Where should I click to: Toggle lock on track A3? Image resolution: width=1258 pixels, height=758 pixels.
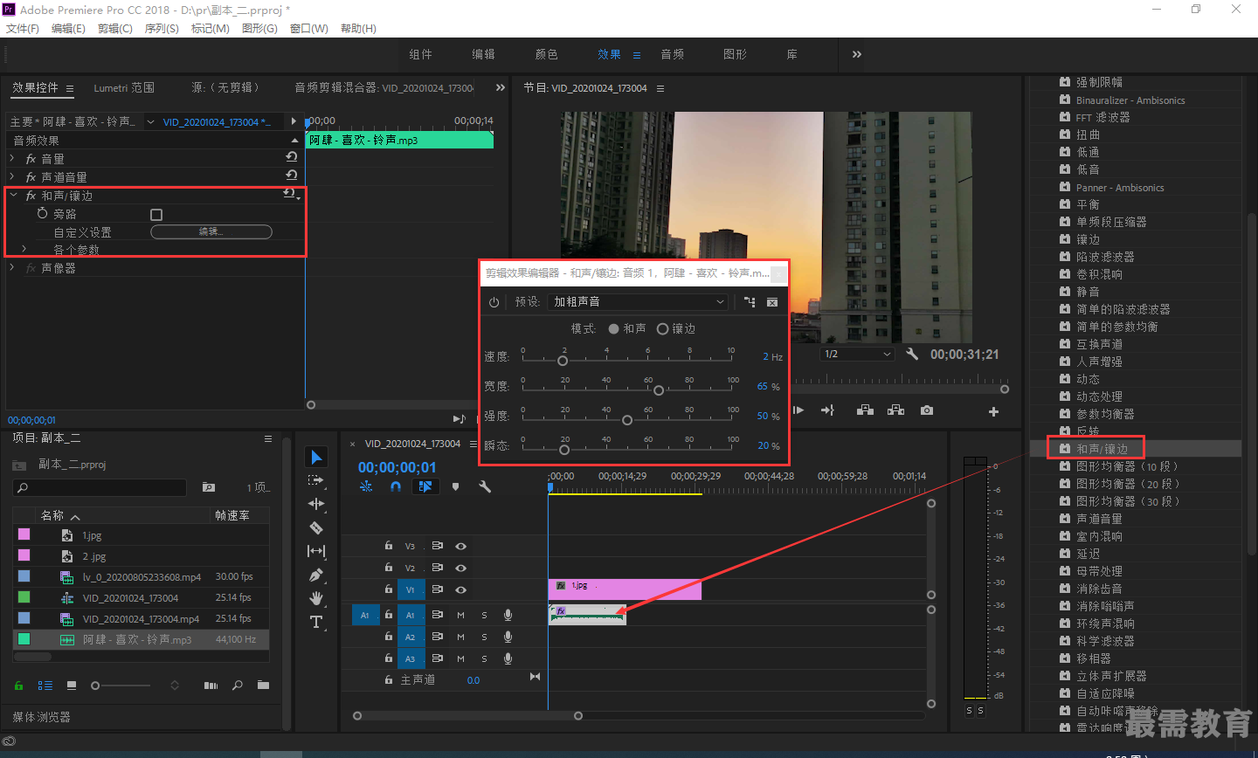[x=388, y=658]
